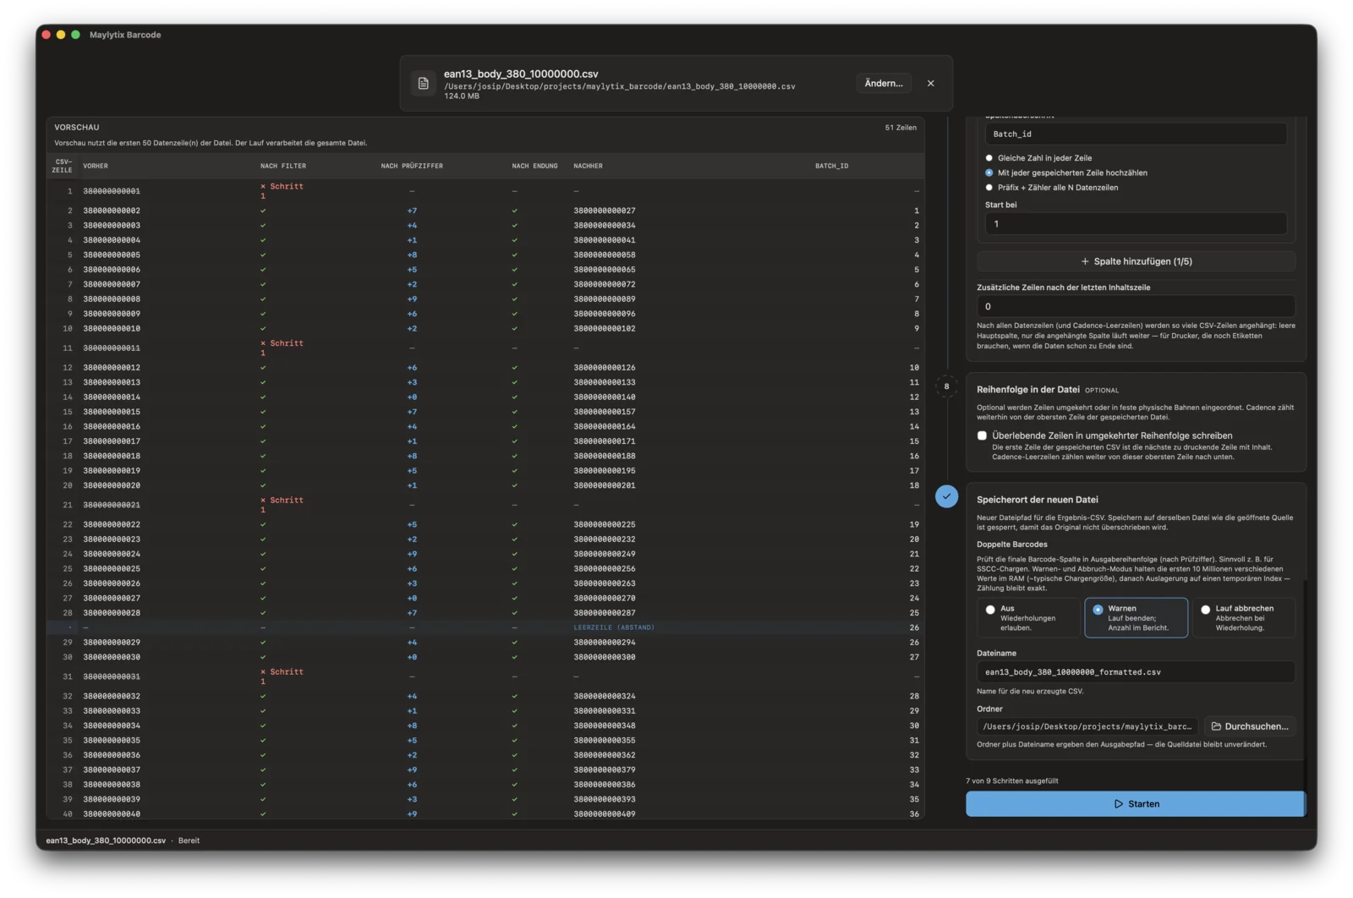Click the file name in the bottom status bar
This screenshot has width=1353, height=898.
pos(106,841)
